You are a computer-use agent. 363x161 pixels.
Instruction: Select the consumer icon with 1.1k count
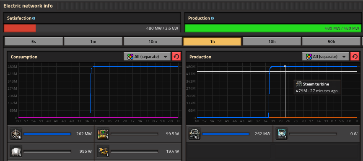(16, 134)
